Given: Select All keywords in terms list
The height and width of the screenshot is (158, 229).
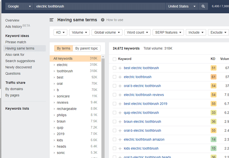Looking at the screenshot, I should point(75,58).
